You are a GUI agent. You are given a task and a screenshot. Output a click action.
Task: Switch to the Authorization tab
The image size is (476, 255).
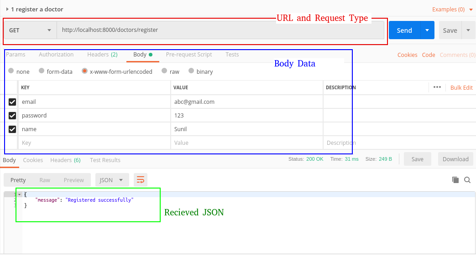(56, 55)
